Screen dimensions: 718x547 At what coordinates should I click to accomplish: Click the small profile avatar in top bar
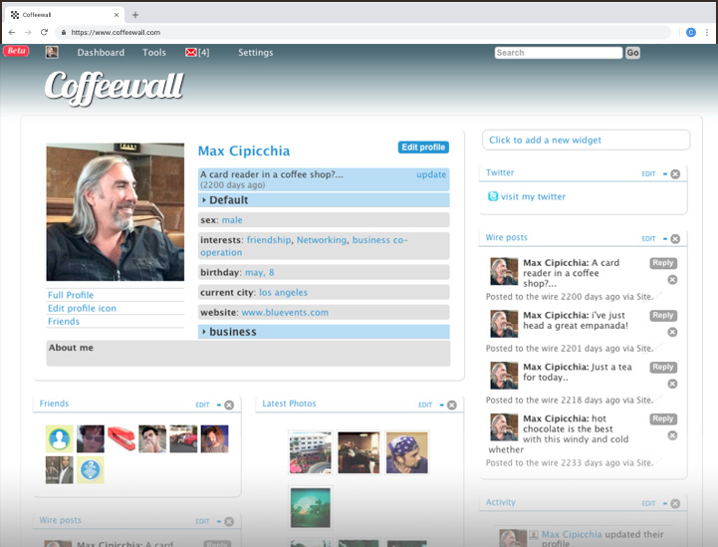52,53
